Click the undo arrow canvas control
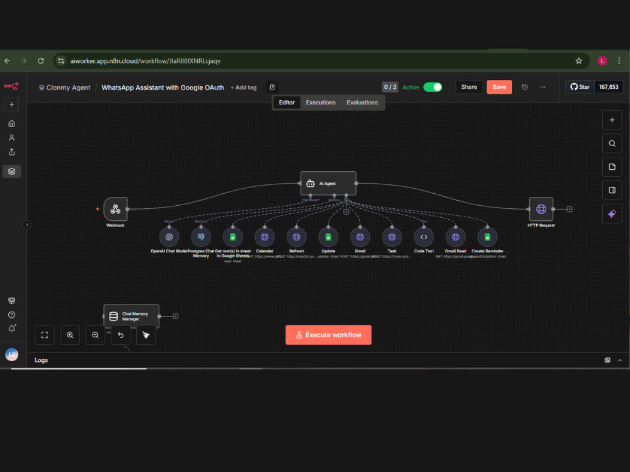This screenshot has height=472, width=630. click(x=120, y=335)
